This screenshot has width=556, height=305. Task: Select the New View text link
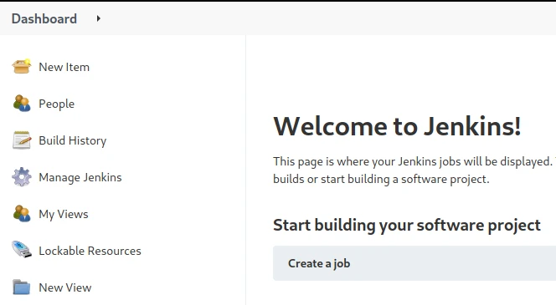tap(65, 287)
